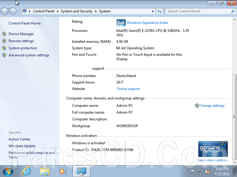This screenshot has height=177, width=237.
Task: Open Performance Information and Tools link
Action: (x=32, y=155)
